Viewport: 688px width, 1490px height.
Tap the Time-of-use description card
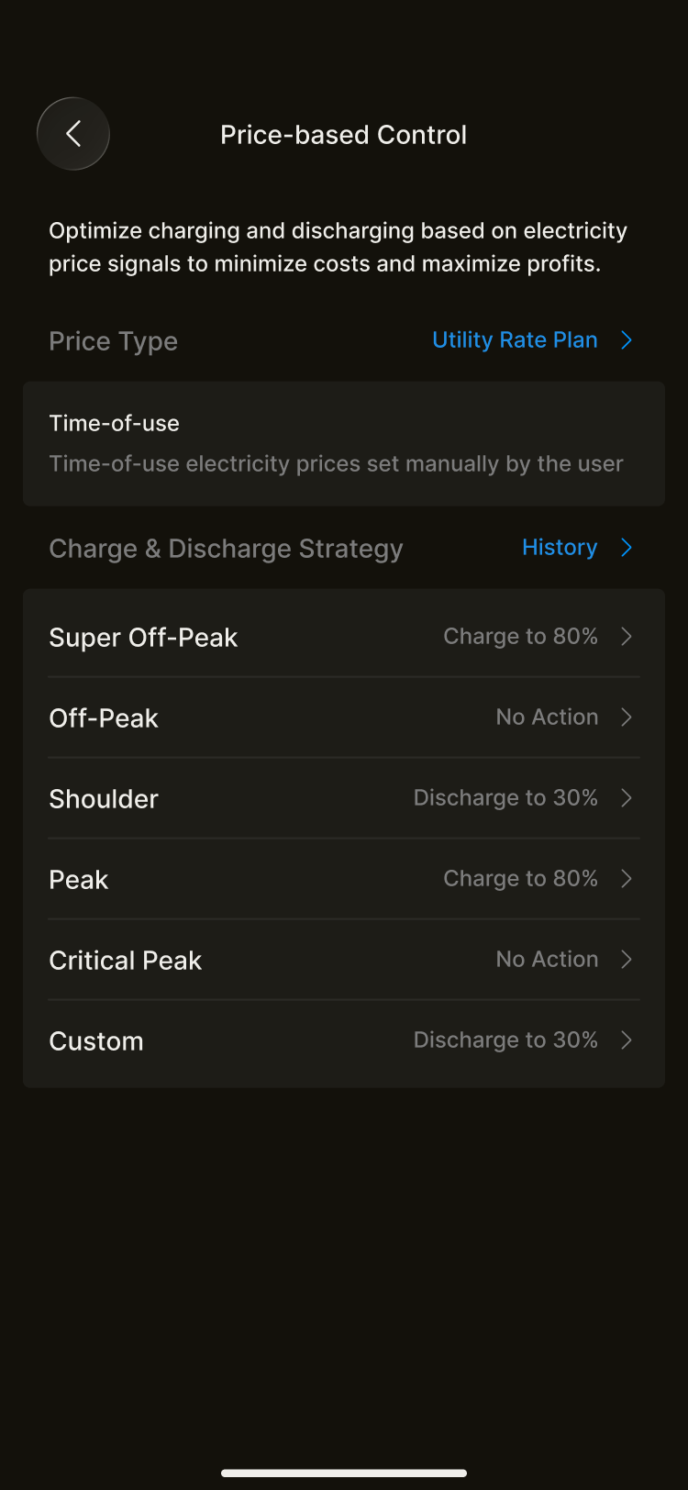coord(344,444)
